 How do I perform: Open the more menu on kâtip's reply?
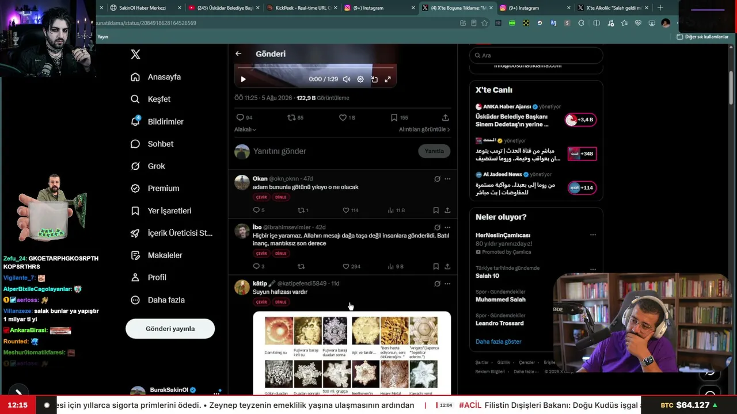pos(447,283)
